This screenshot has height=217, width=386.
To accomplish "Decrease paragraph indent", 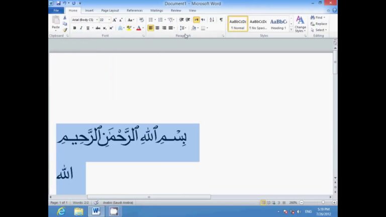I will (181, 20).
